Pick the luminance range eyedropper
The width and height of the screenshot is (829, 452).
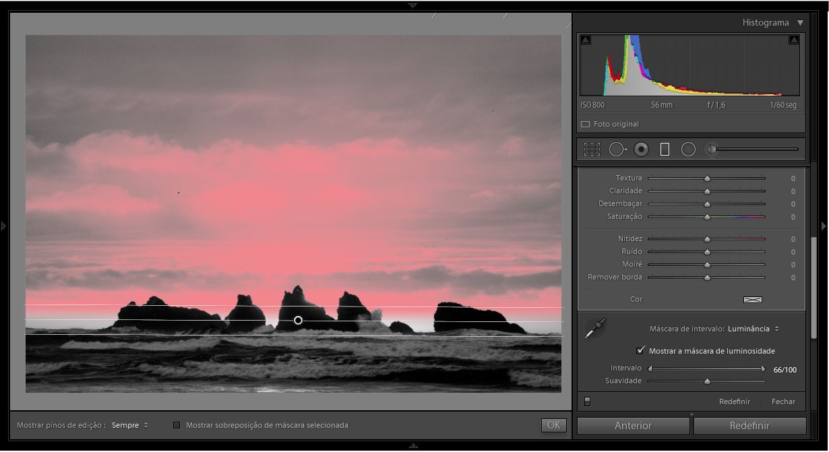[596, 329]
